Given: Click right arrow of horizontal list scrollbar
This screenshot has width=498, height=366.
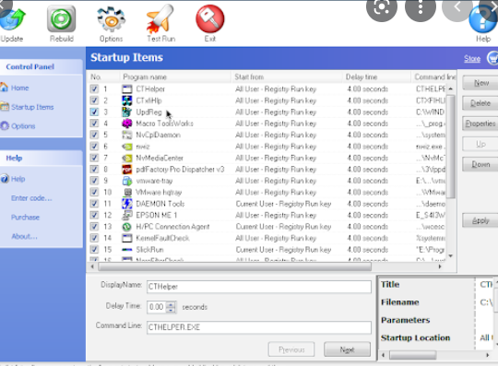Looking at the screenshot, I should [440, 266].
